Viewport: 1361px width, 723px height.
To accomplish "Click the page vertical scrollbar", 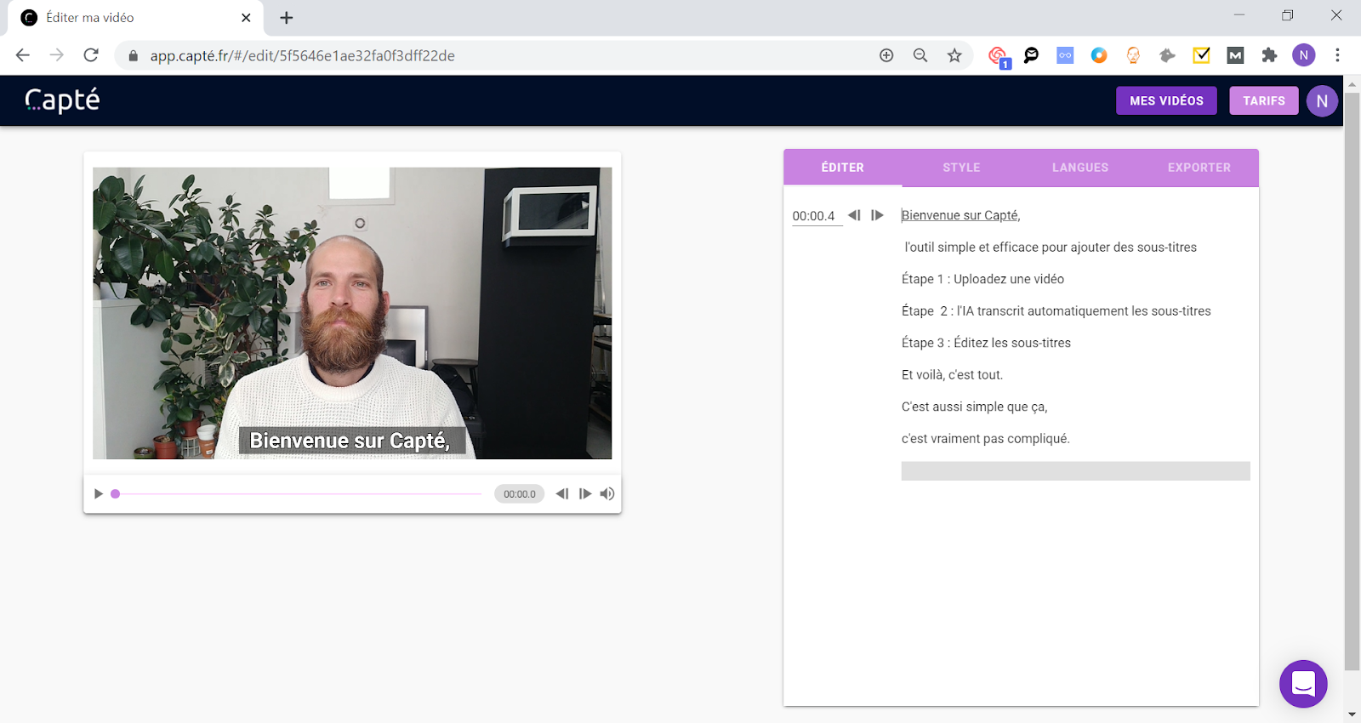I will point(1352,381).
